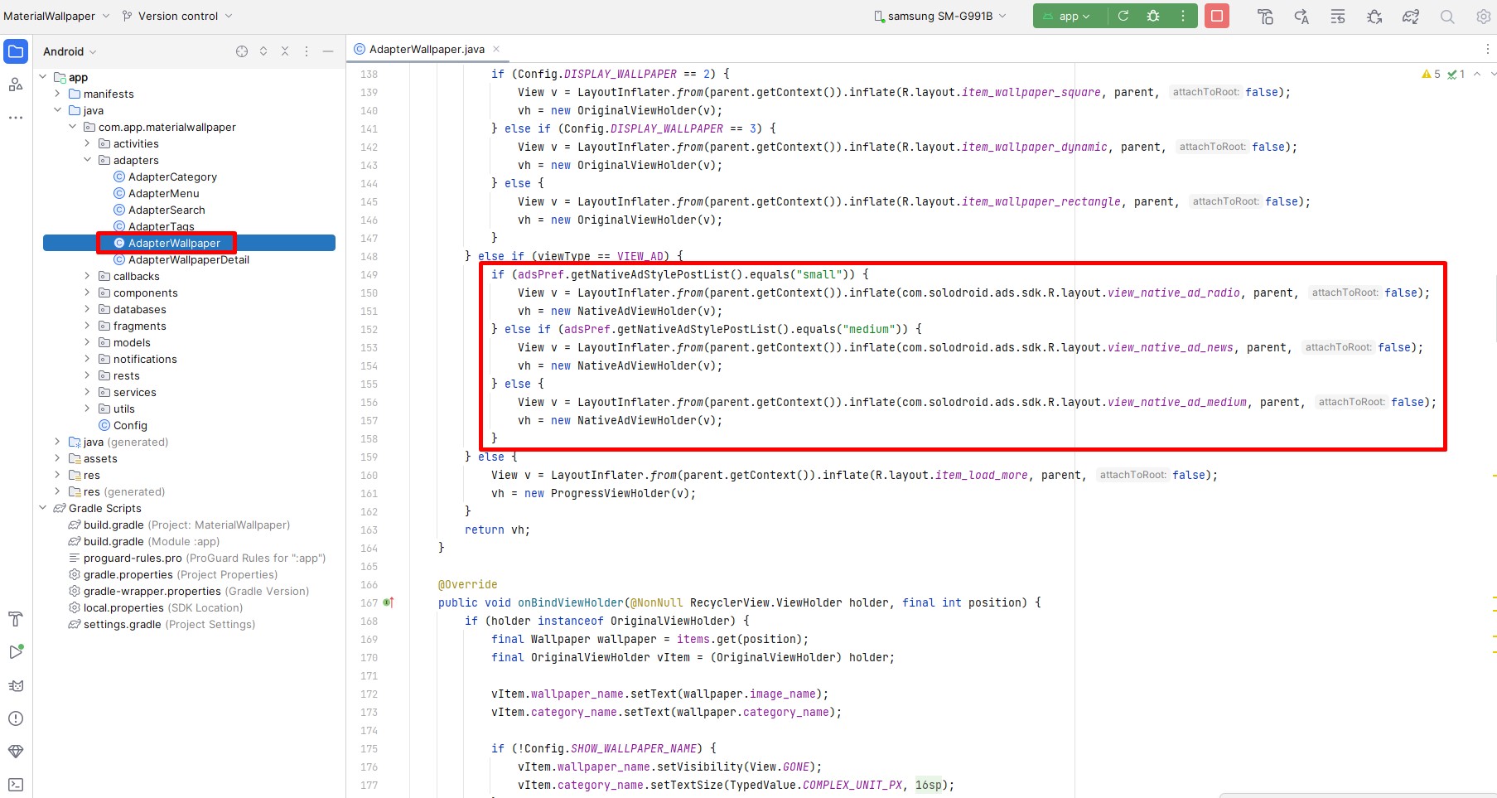
Task: Open More tool windows ellipsis in left sidebar
Action: pyautogui.click(x=16, y=118)
